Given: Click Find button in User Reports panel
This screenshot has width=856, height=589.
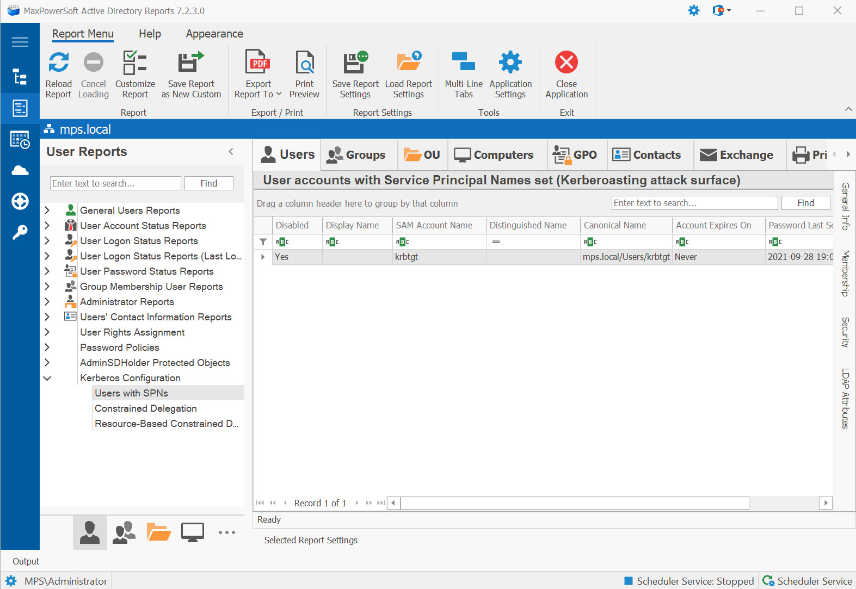Looking at the screenshot, I should (x=209, y=183).
